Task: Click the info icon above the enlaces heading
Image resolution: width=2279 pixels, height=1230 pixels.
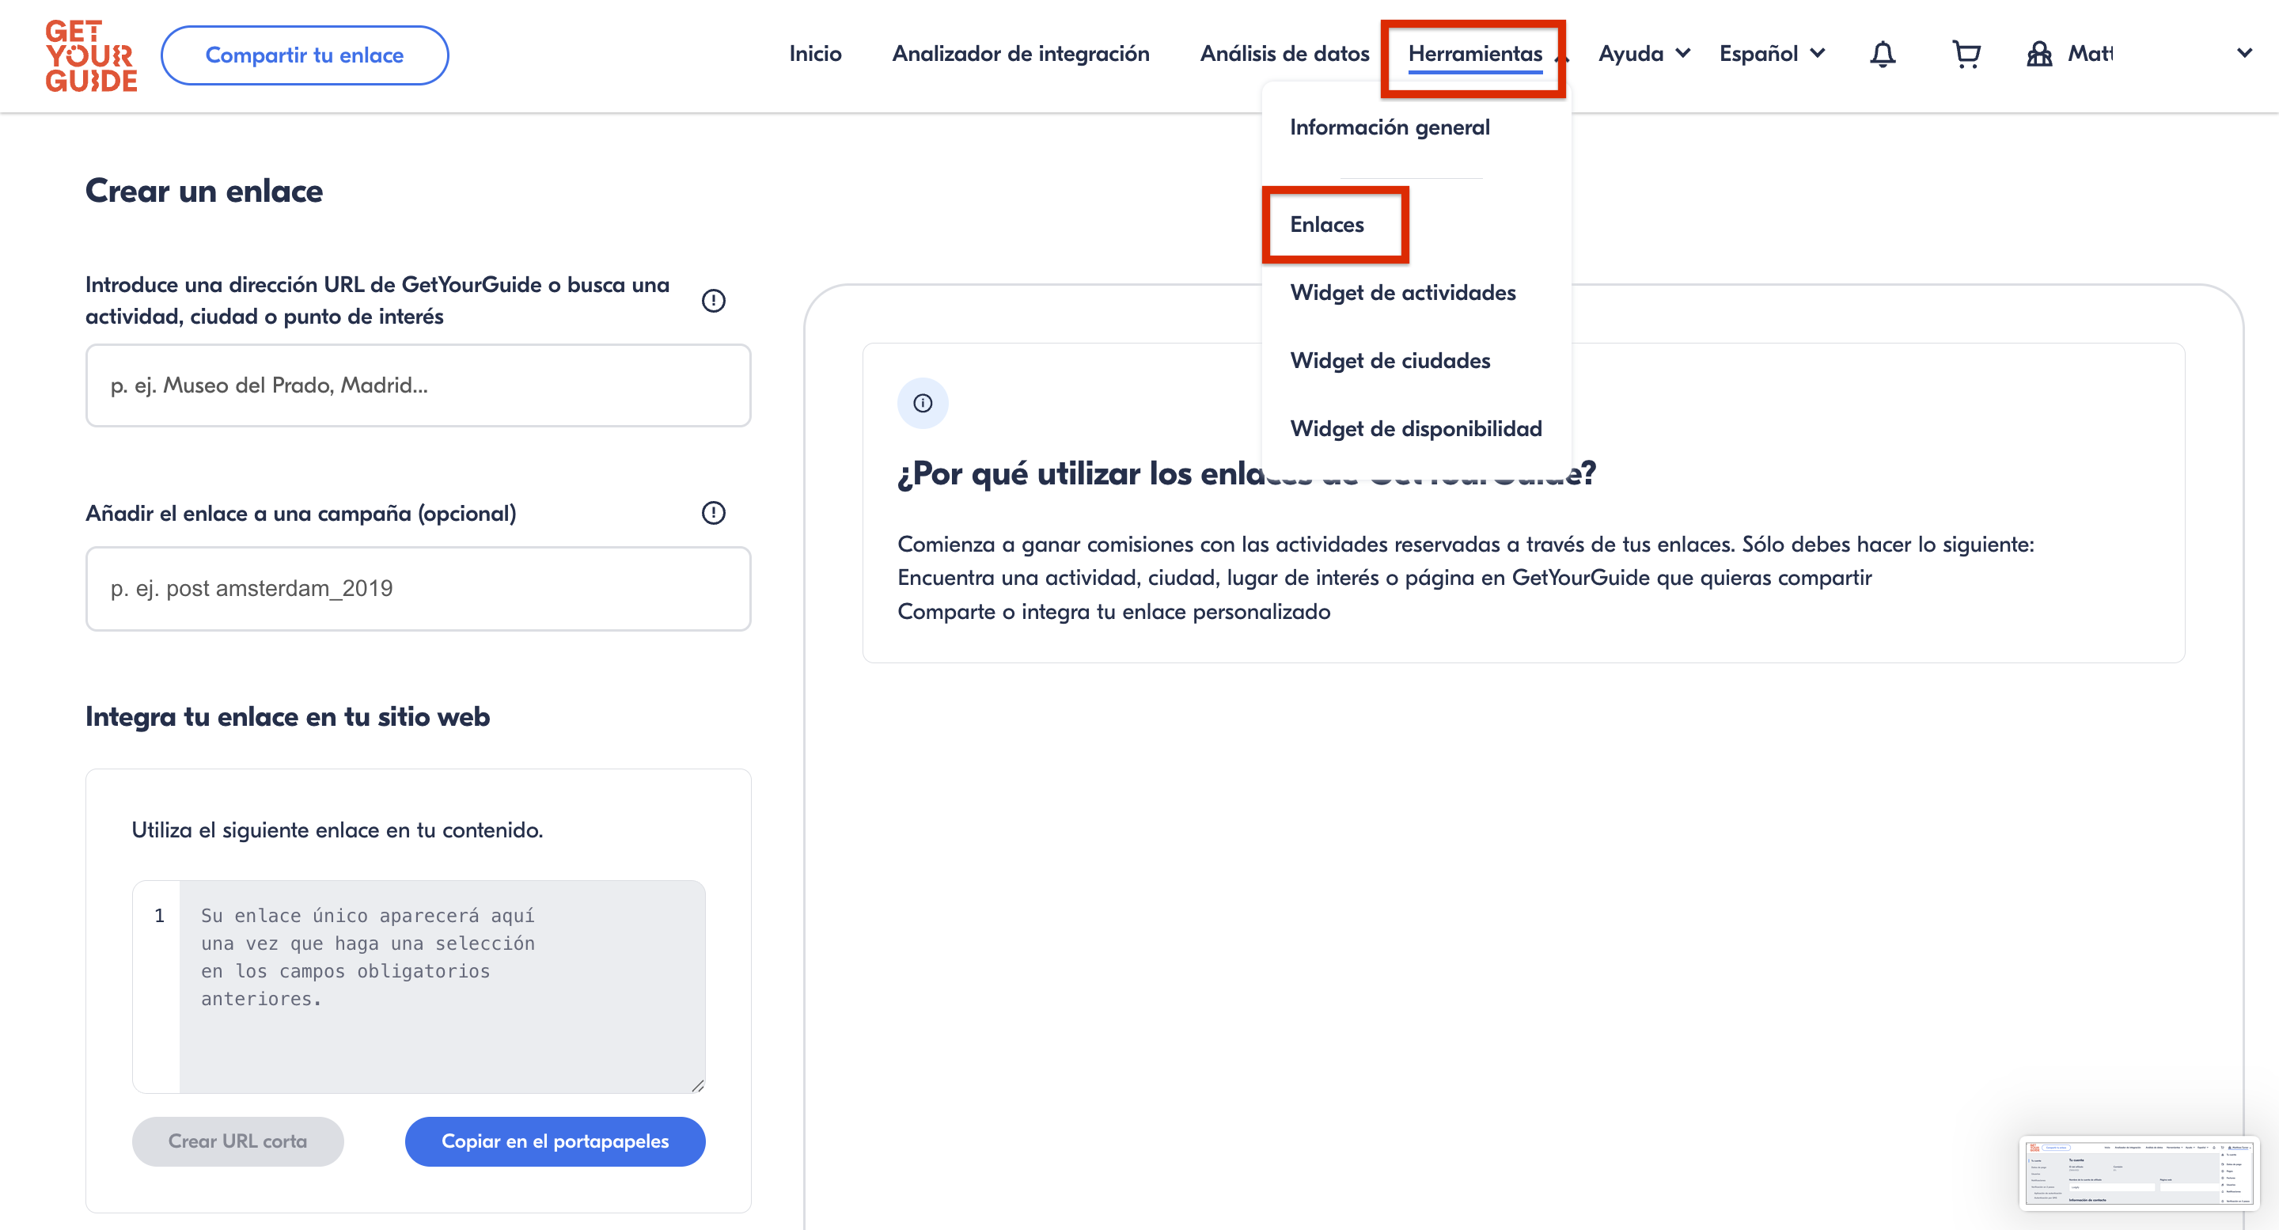Action: coord(923,404)
